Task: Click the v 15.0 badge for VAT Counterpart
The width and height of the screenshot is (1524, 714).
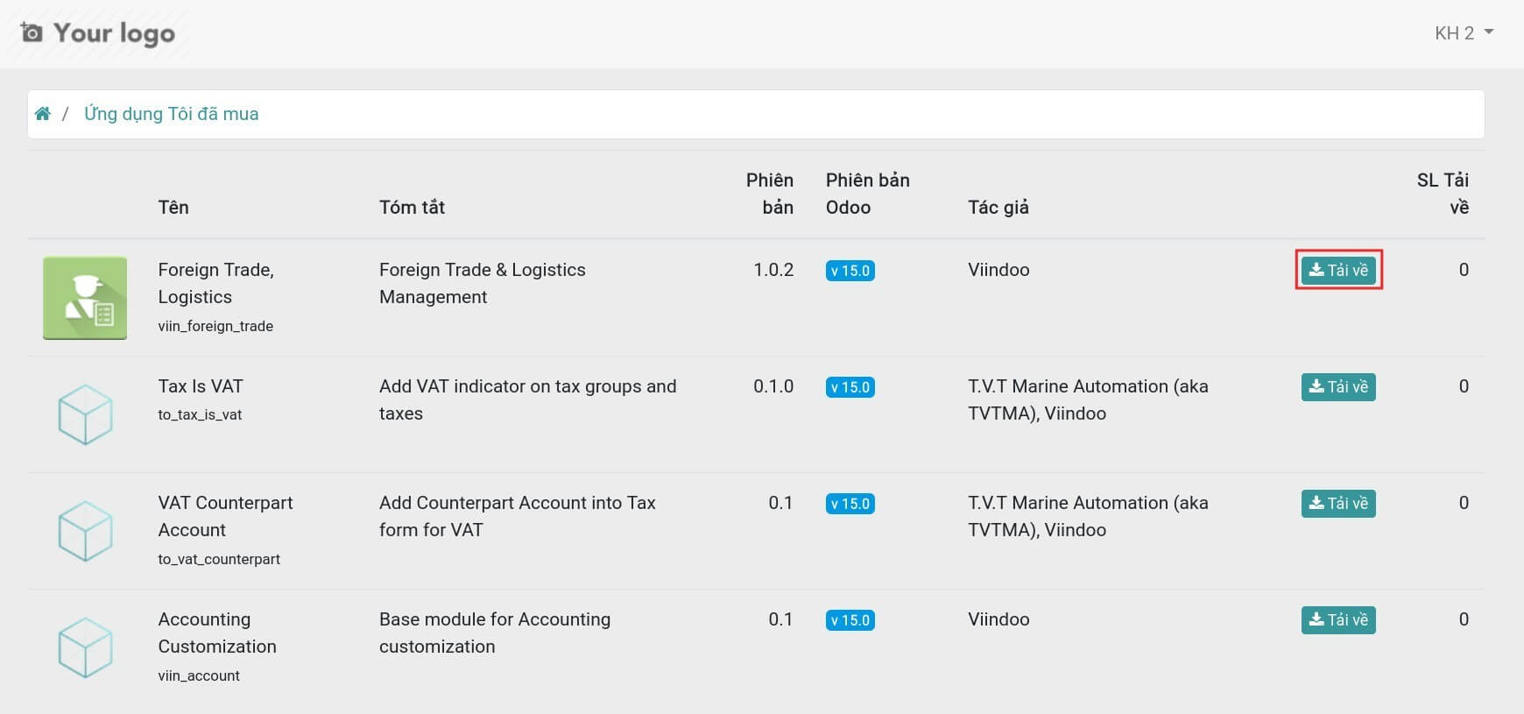Action: coord(850,504)
